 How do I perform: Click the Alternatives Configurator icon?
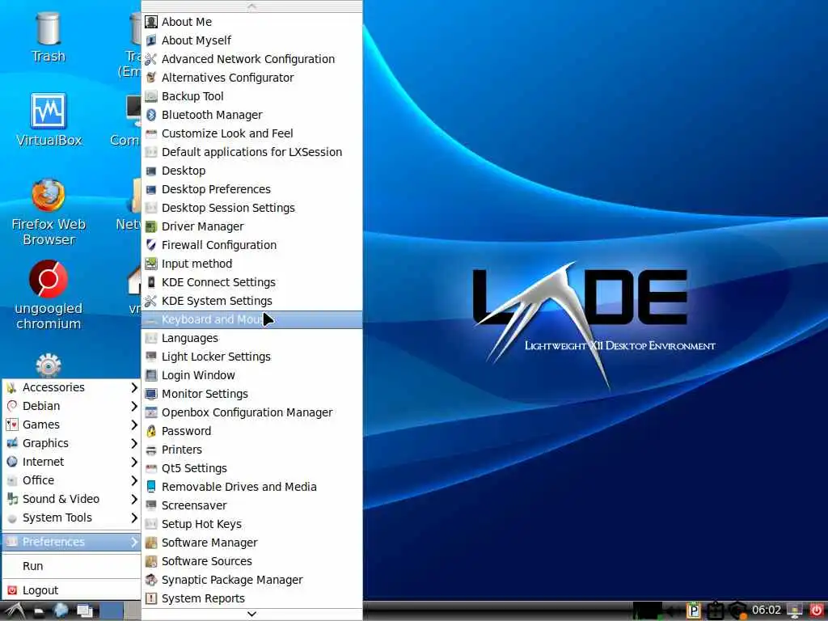(151, 78)
